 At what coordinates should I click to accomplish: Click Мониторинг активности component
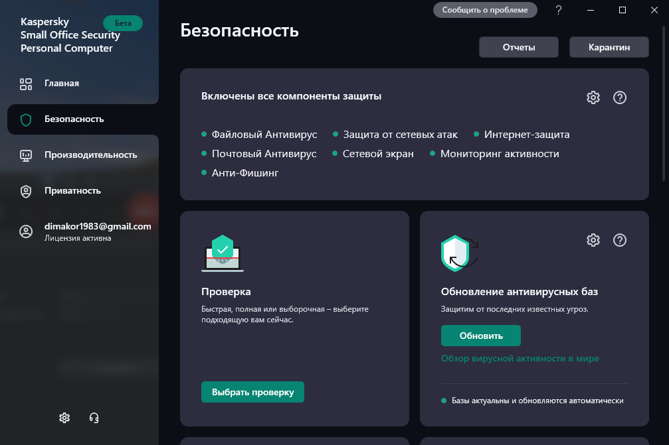pyautogui.click(x=494, y=154)
